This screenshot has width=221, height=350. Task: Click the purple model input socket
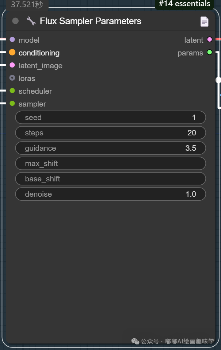tap(12, 40)
